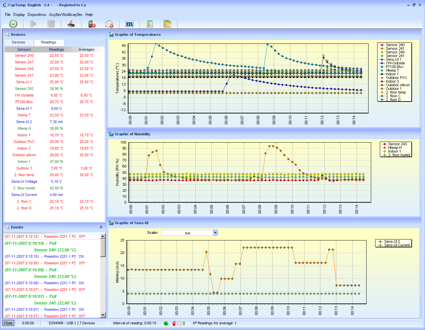Select the Outdoor 1 sensor row

(54, 168)
